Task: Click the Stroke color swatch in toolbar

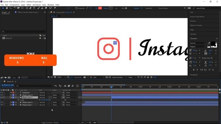Action: pyautogui.click(x=111, y=8)
